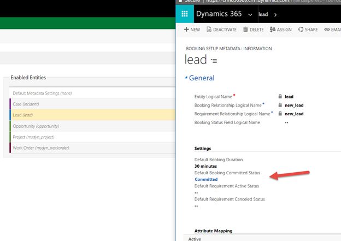Viewport: 341px width, 241px height.
Task: Open the Dynamics 365 app launcher grid
Action: [x=185, y=14]
